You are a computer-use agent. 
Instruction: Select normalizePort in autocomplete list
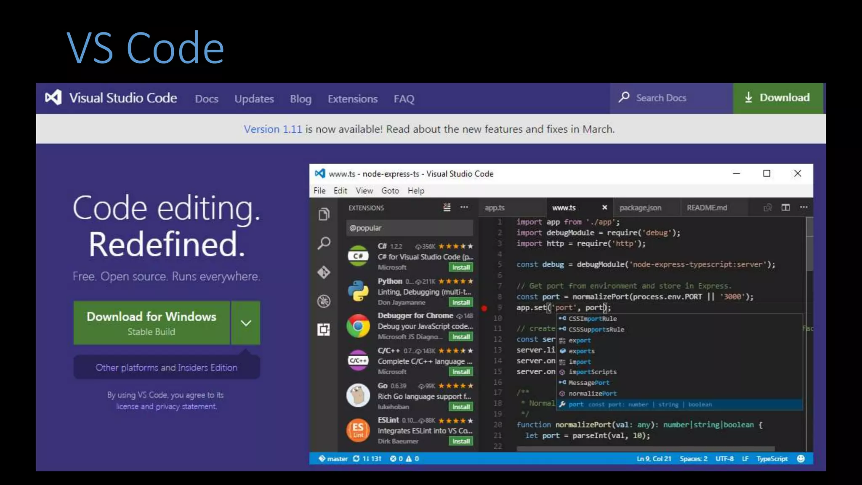[680, 393]
